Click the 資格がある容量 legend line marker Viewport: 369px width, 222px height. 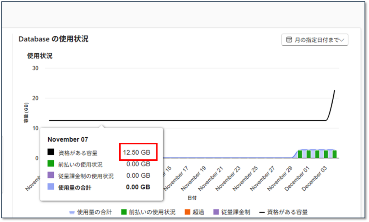pyautogui.click(x=262, y=212)
